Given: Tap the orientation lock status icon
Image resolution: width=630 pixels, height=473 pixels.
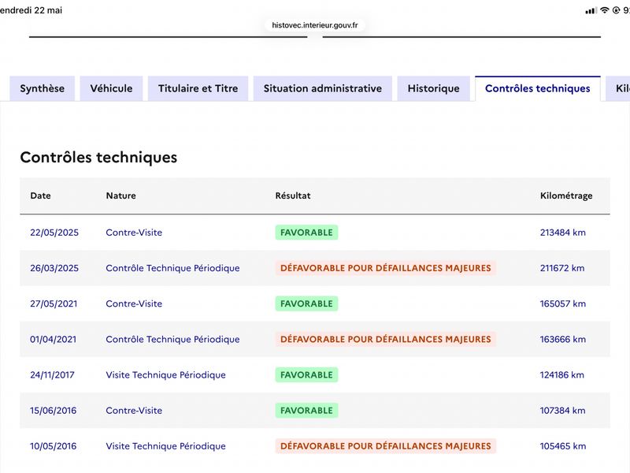Looking at the screenshot, I should (616, 10).
